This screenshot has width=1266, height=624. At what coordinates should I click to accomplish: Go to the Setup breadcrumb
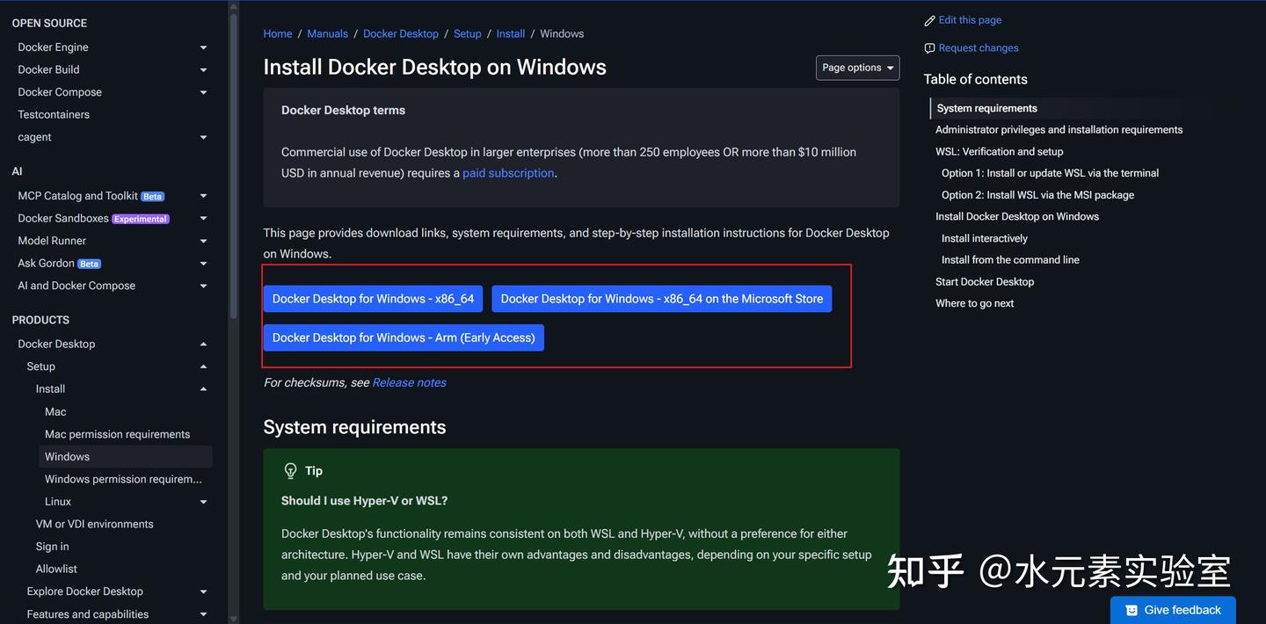coord(467,33)
